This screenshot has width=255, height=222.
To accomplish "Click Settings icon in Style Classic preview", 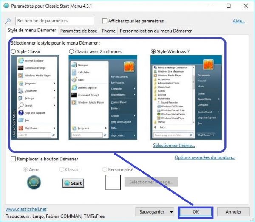I will tap(20, 98).
